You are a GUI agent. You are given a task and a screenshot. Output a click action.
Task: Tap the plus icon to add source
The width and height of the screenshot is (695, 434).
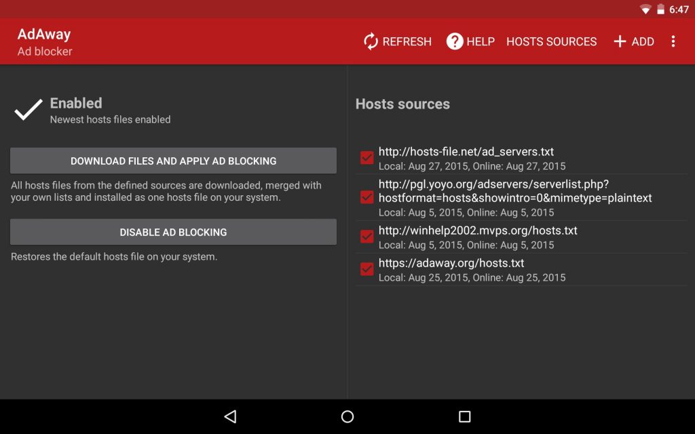click(x=619, y=41)
